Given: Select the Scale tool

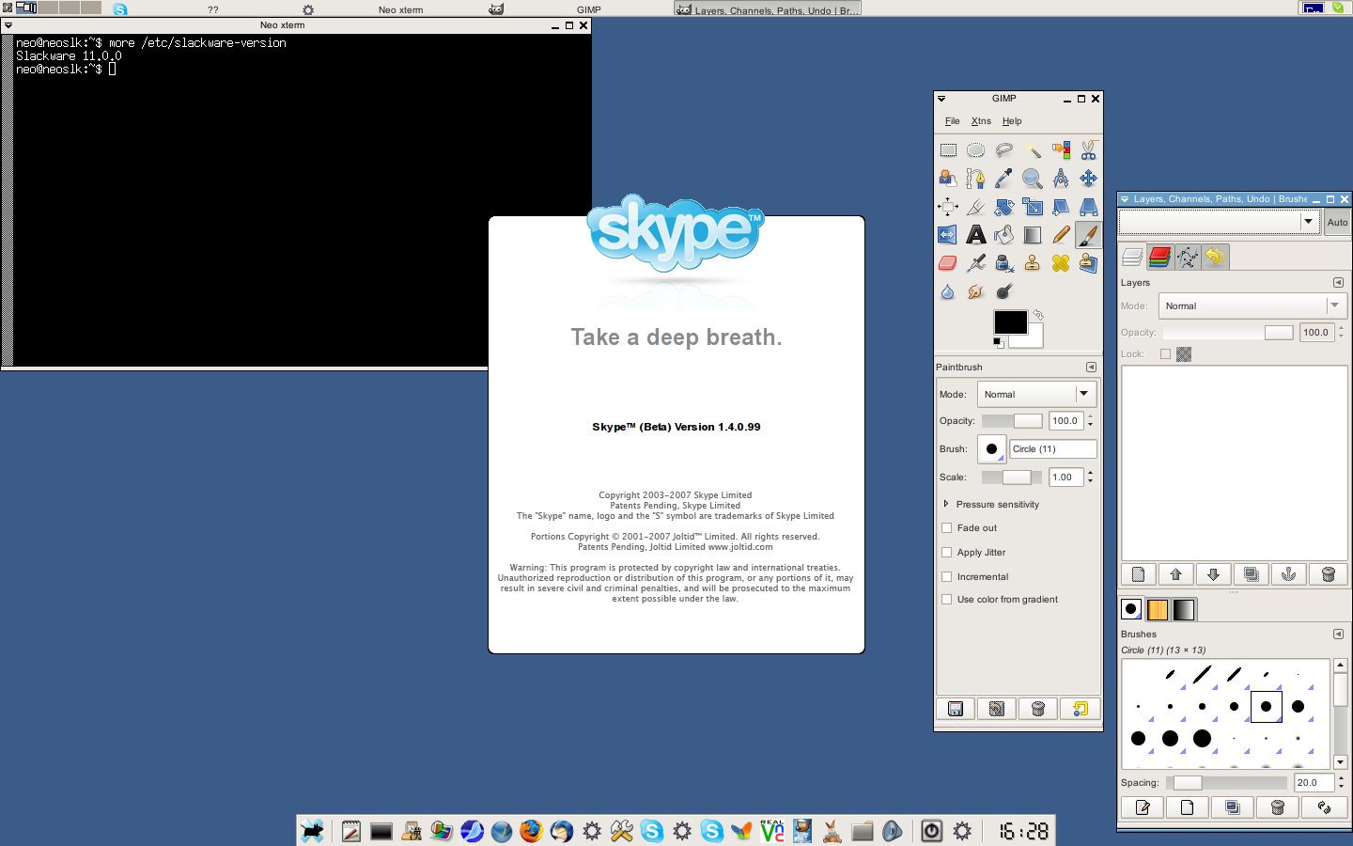Looking at the screenshot, I should [x=1033, y=207].
